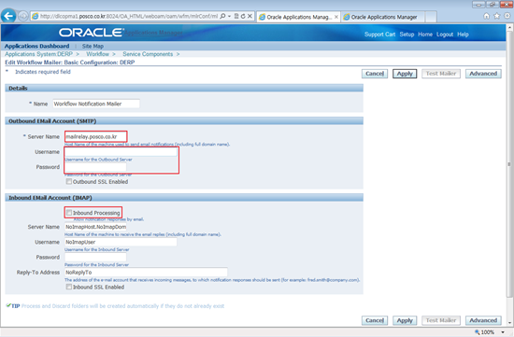Click the Oracle logo in header
The height and width of the screenshot is (337, 514).
pyautogui.click(x=92, y=33)
